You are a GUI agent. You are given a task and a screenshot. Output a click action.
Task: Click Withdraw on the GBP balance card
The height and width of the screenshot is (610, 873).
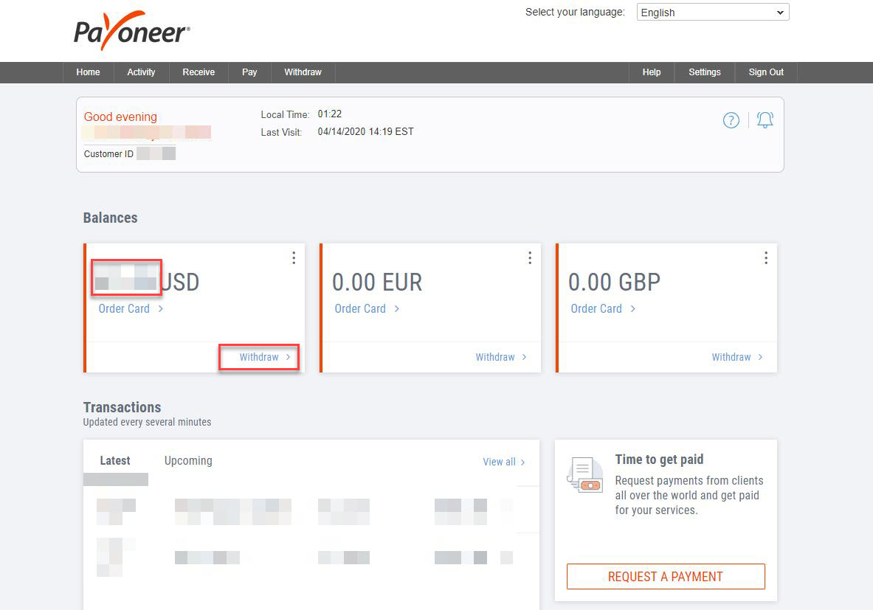pos(737,357)
